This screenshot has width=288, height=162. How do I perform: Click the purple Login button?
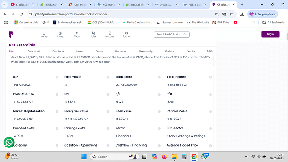270,34
